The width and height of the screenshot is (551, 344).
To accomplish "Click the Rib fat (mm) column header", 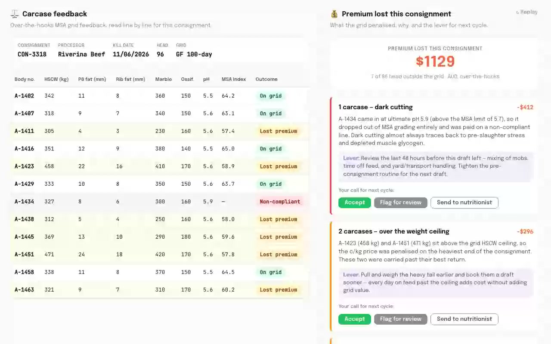I will pos(130,79).
